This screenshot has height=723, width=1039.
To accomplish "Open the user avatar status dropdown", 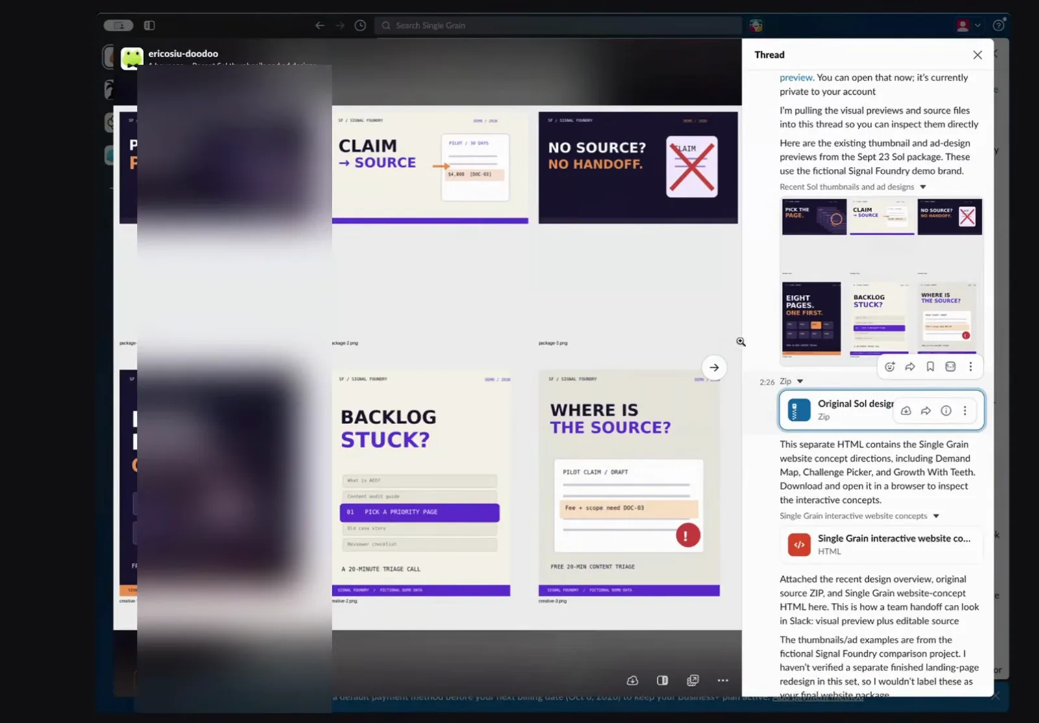I will click(x=968, y=25).
